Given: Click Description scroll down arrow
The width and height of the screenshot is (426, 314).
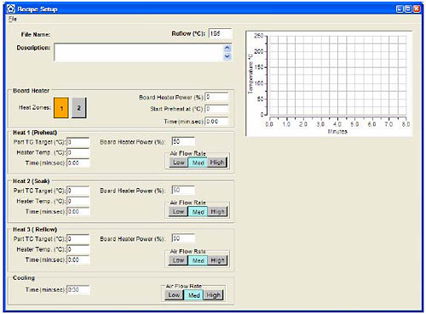Looking at the screenshot, I should [227, 56].
